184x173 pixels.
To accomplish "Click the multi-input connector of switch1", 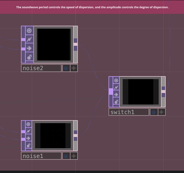I will tap(111, 92).
